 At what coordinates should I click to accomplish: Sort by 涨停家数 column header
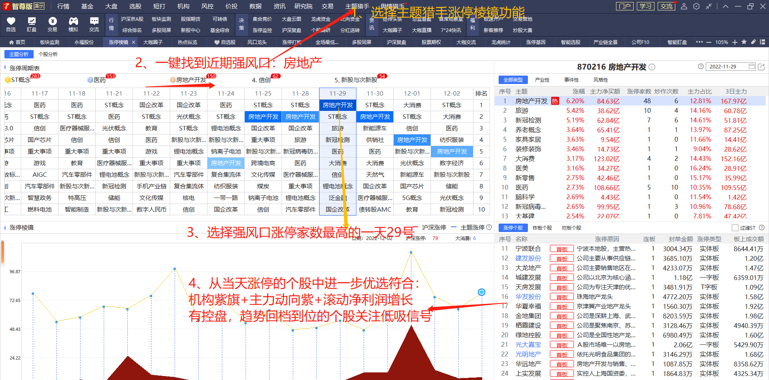pyautogui.click(x=639, y=92)
